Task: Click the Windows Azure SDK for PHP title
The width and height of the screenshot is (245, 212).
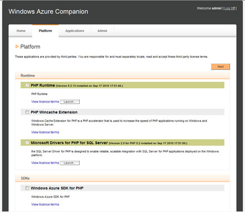Action: coord(57,188)
